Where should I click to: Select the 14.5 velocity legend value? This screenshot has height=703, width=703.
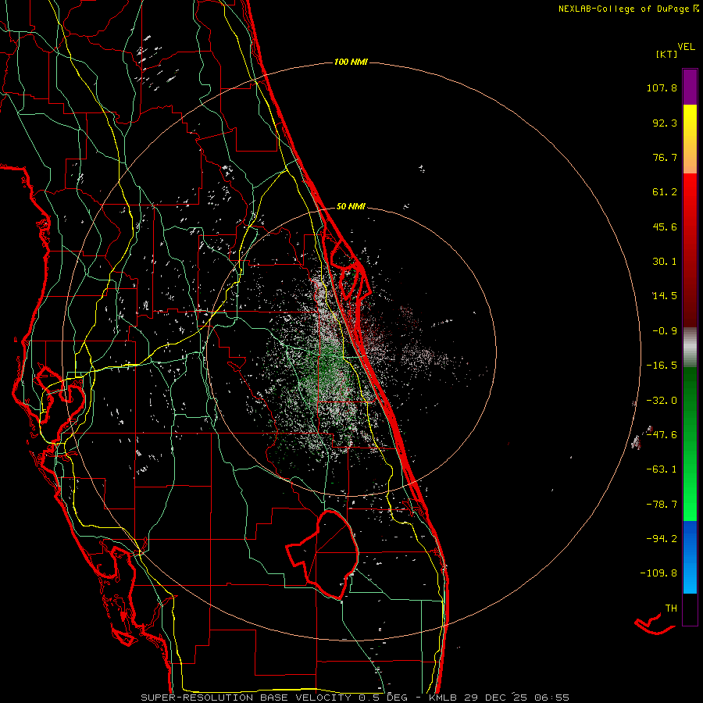665,296
